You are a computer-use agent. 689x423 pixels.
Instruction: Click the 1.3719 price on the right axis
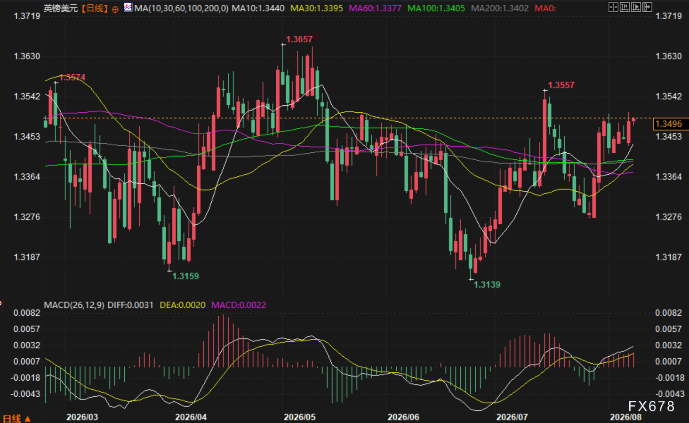pos(668,16)
